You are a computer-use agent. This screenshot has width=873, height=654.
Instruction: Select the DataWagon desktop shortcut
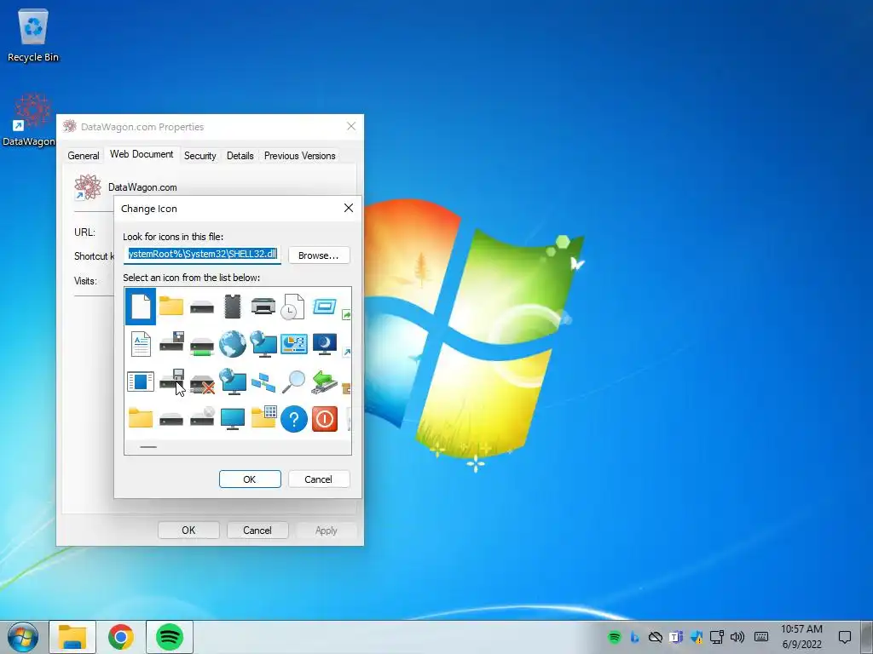click(31, 120)
